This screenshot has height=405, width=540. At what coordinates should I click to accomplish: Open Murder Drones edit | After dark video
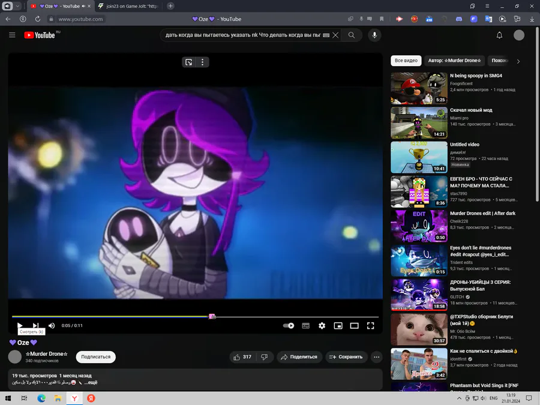(x=483, y=214)
